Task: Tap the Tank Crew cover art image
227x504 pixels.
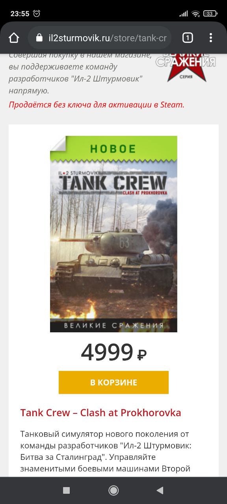Action: pyautogui.click(x=113, y=234)
